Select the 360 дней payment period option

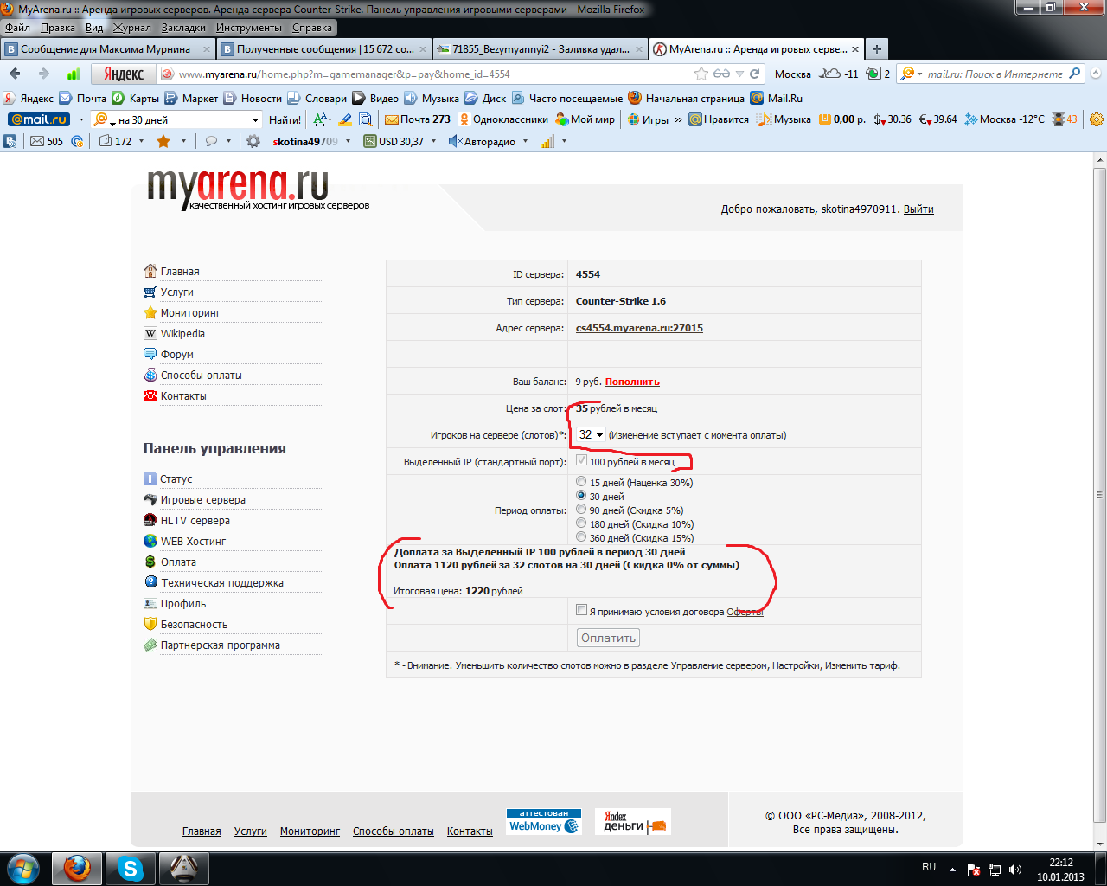[581, 536]
